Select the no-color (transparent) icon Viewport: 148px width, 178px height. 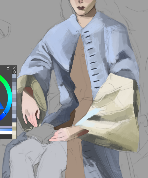coord(14,72)
